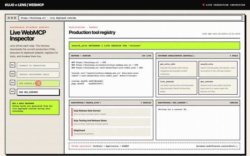250x156 pixels.
Task: Click the page sha256 hash line
Action: 87,84
